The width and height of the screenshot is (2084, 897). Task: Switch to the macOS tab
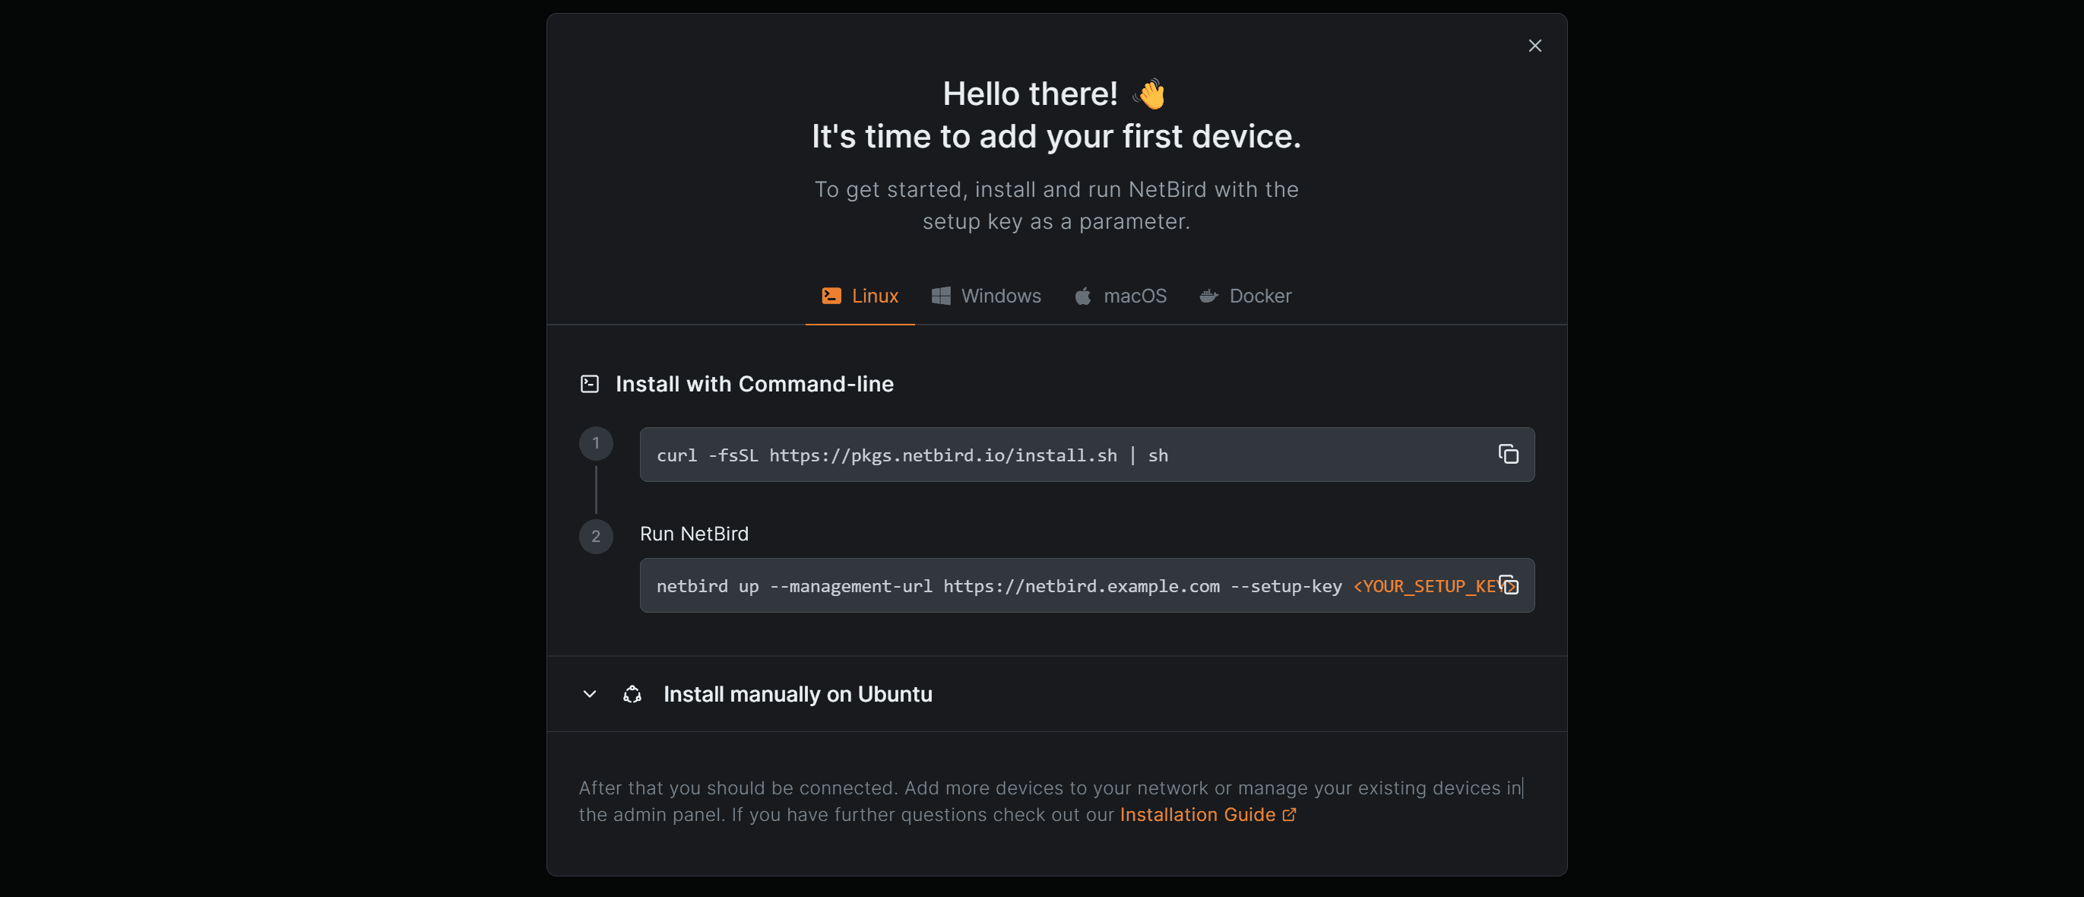click(x=1134, y=296)
